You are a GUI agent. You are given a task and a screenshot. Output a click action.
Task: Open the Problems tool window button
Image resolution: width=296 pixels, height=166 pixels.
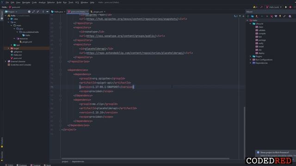coord(22,165)
